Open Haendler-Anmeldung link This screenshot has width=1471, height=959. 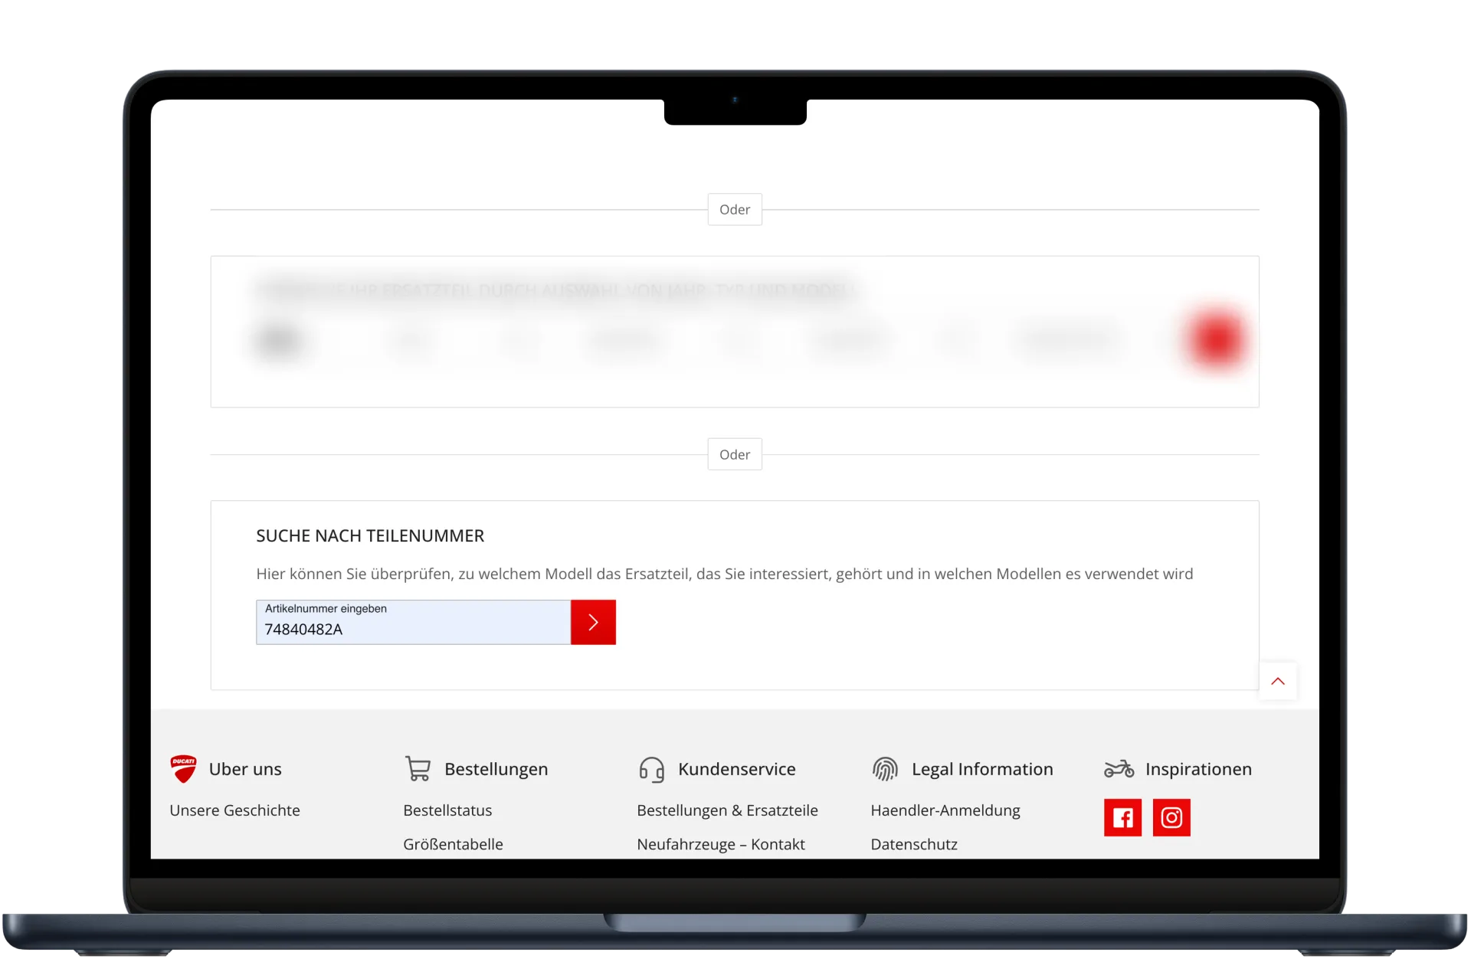(945, 810)
